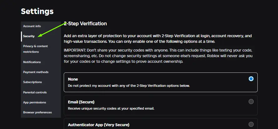Screen dimensions: 278x129
Task: Go to the Notifications settings tab
Action: 32,62
